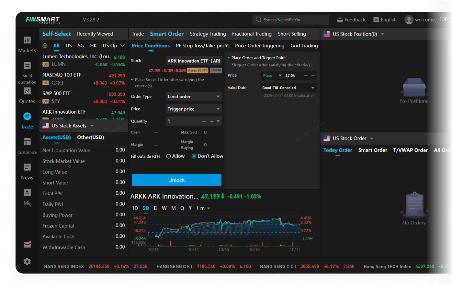
Task: Select the Lumen Technologies LUMN row
Action: pyautogui.click(x=84, y=60)
